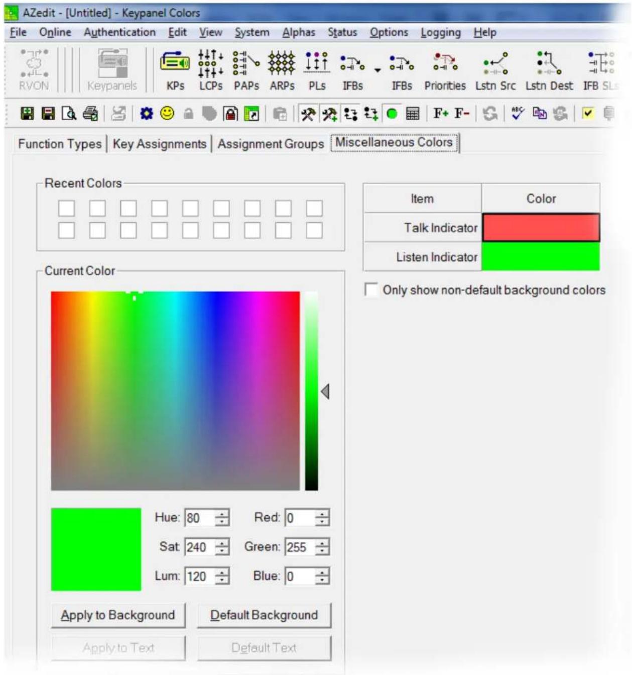
Task: Open the Authentication menu
Action: coord(119,32)
